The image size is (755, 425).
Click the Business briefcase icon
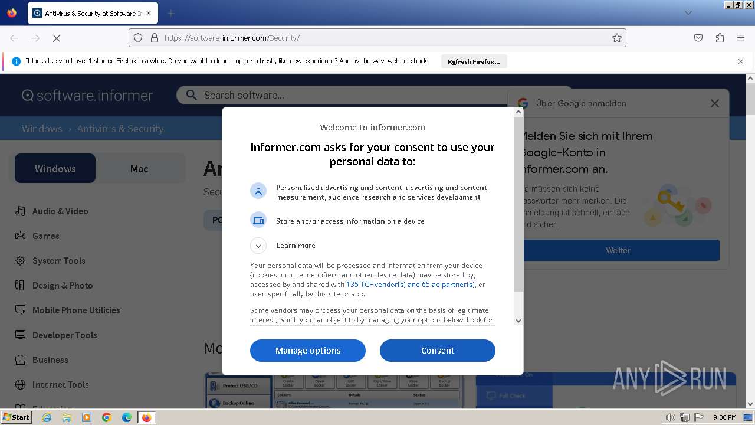[x=20, y=360]
